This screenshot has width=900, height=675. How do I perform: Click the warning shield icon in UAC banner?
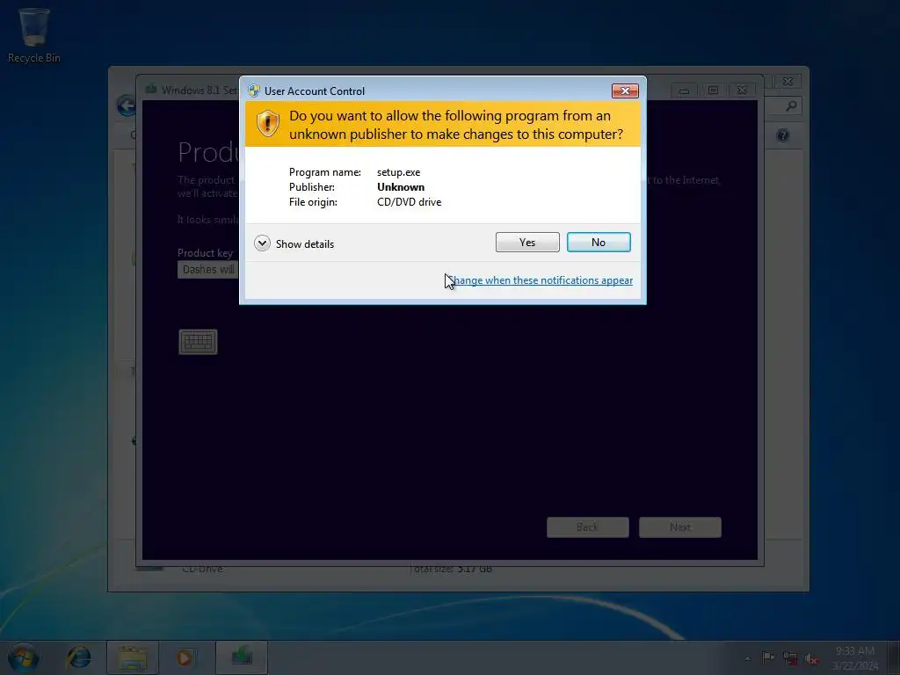pyautogui.click(x=267, y=123)
